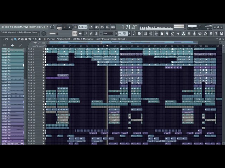Viewport: 225px width, 168px height.
Task: Click the record button
Action: (x=75, y=27)
